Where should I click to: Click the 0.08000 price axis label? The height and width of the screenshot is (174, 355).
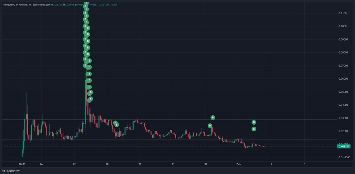343,52
